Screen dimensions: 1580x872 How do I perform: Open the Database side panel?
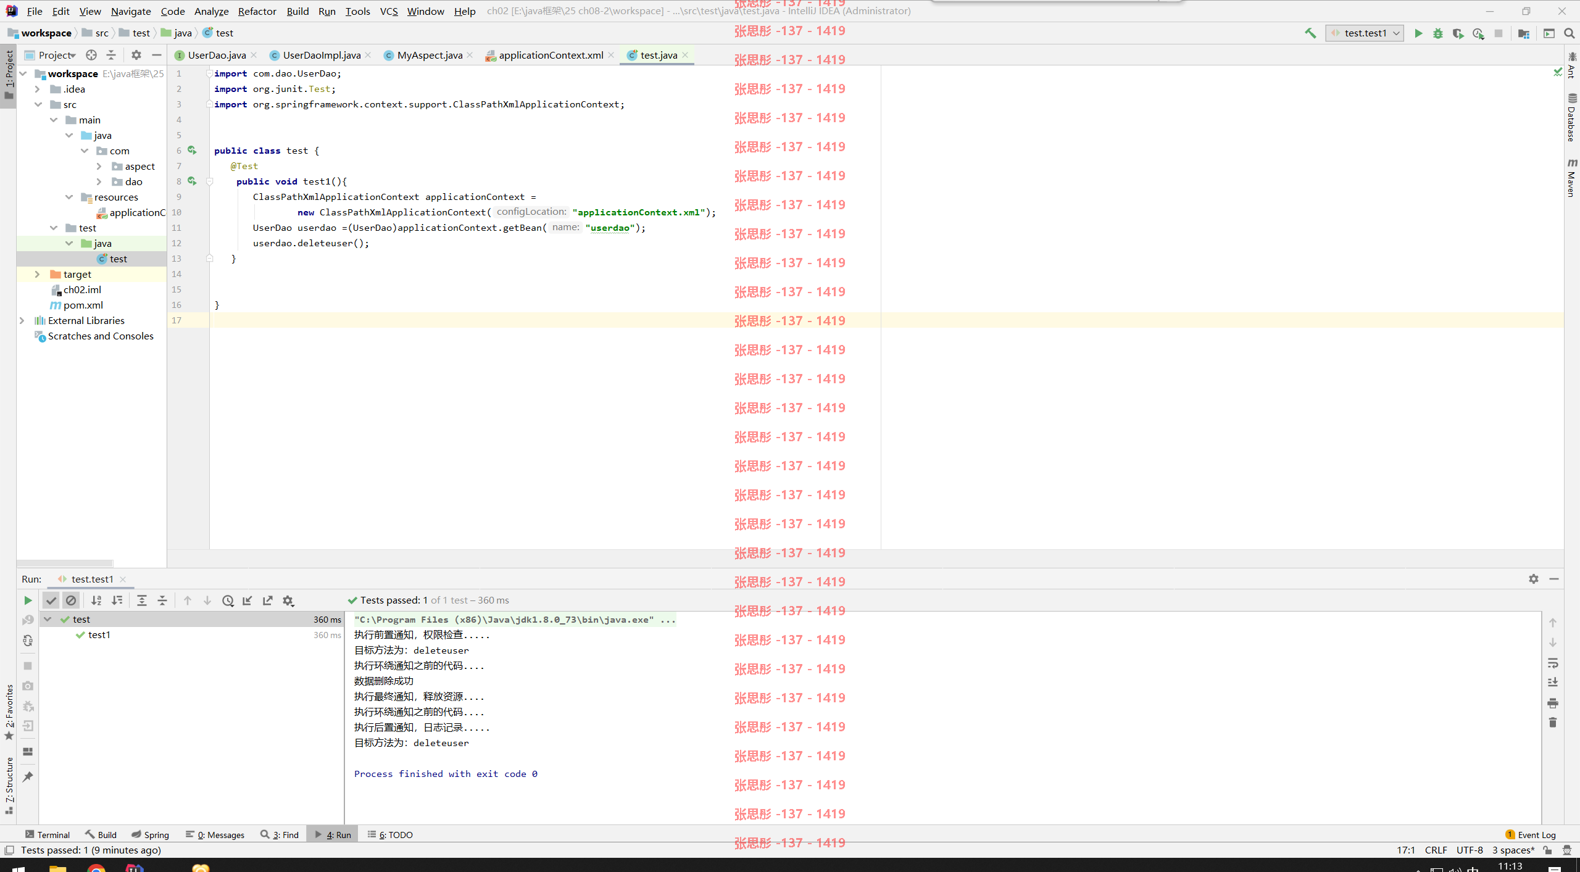[x=1571, y=117]
